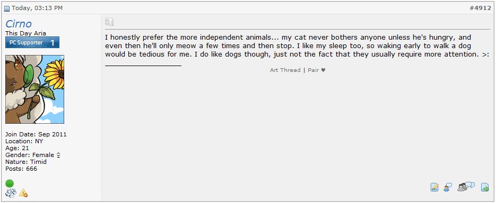Click the Today, 03:13 PM timestamp

point(37,8)
